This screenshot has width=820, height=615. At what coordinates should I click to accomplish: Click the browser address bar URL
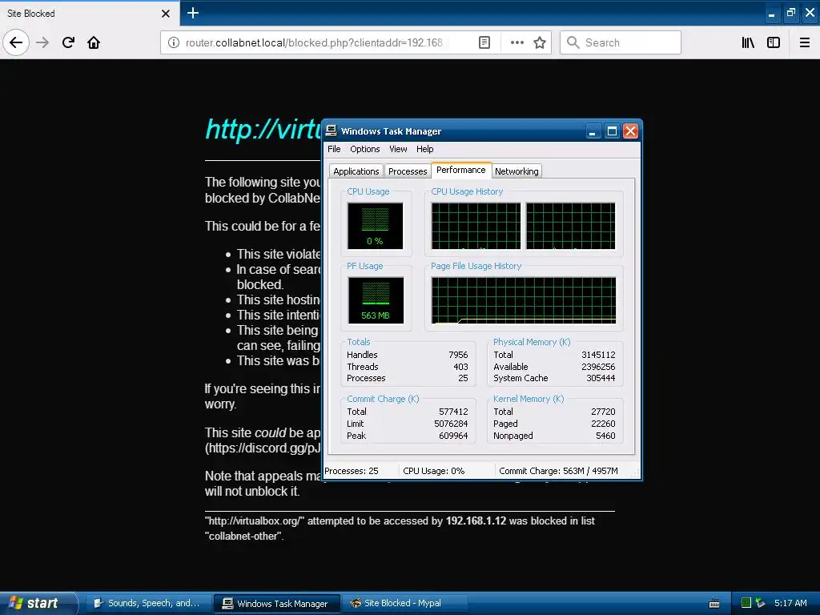[314, 42]
